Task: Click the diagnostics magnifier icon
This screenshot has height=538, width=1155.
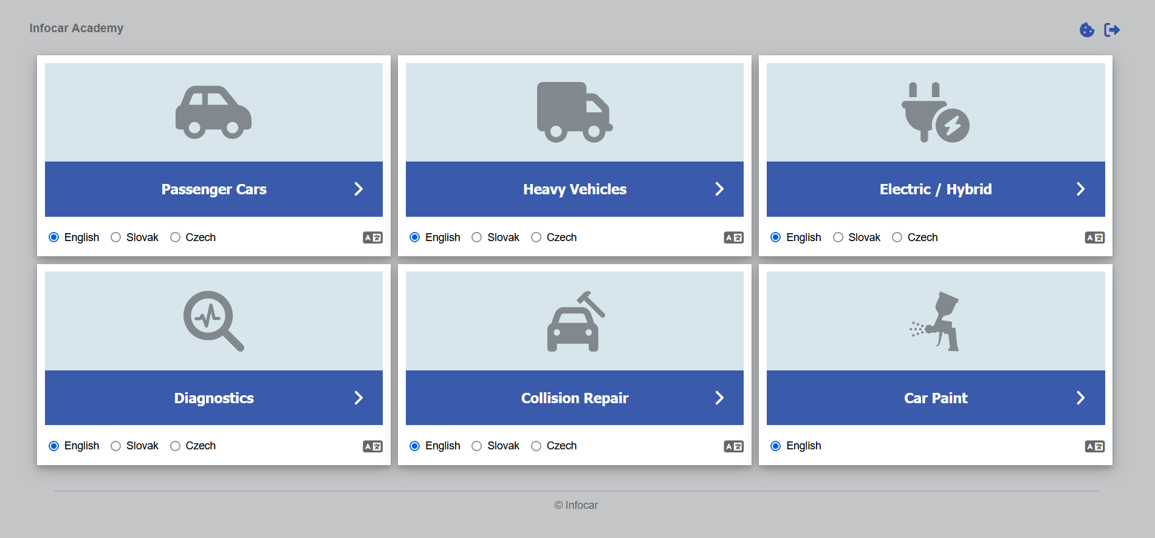Action: tap(213, 321)
